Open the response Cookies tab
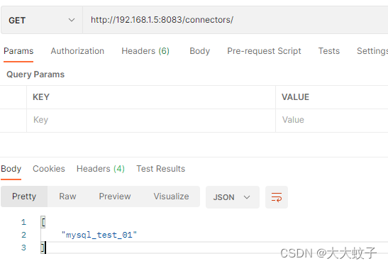Screen dimensions: 388x266 (49, 169)
